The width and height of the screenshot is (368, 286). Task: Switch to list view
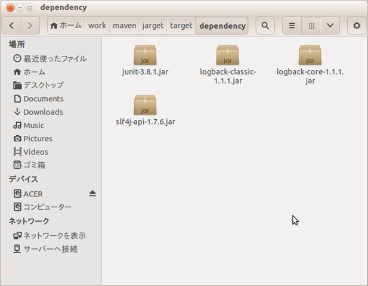(x=292, y=26)
